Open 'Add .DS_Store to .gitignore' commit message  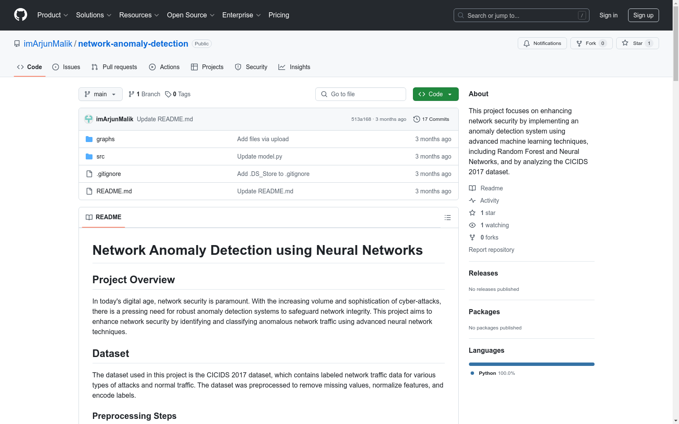point(273,174)
